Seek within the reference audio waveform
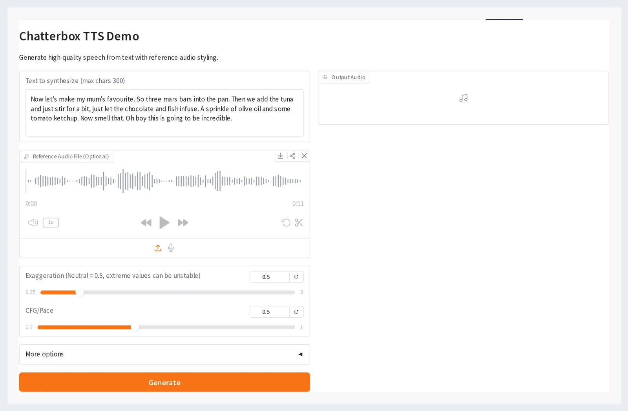 click(164, 181)
